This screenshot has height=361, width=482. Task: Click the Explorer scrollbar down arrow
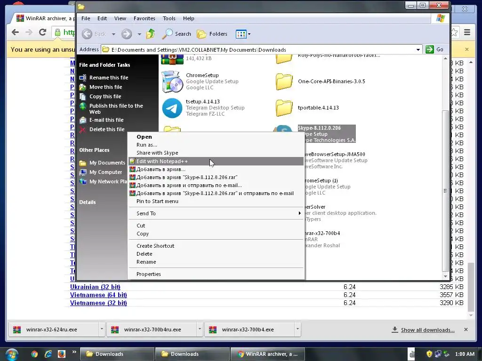tap(445, 276)
